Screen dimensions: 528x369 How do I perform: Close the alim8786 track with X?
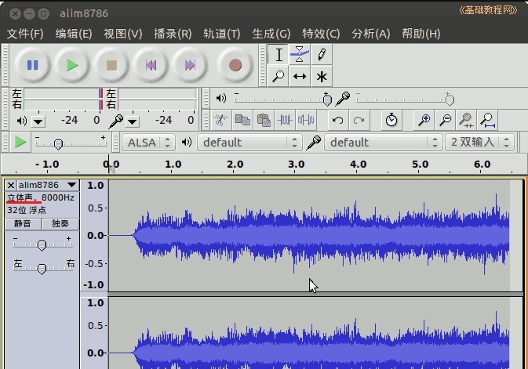click(x=11, y=185)
